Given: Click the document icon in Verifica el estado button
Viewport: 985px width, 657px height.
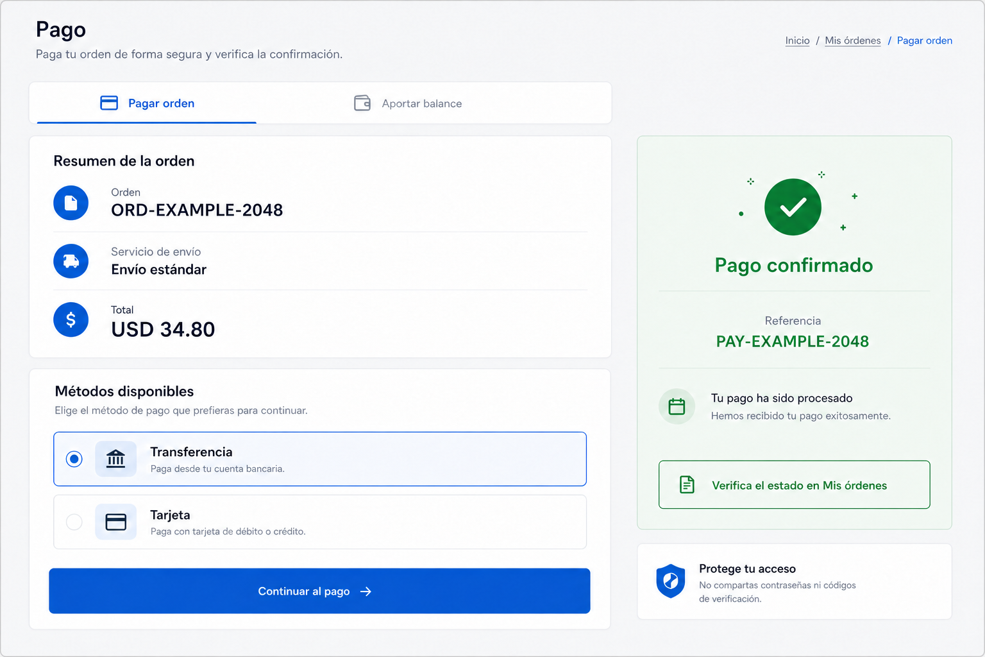Looking at the screenshot, I should pyautogui.click(x=687, y=485).
